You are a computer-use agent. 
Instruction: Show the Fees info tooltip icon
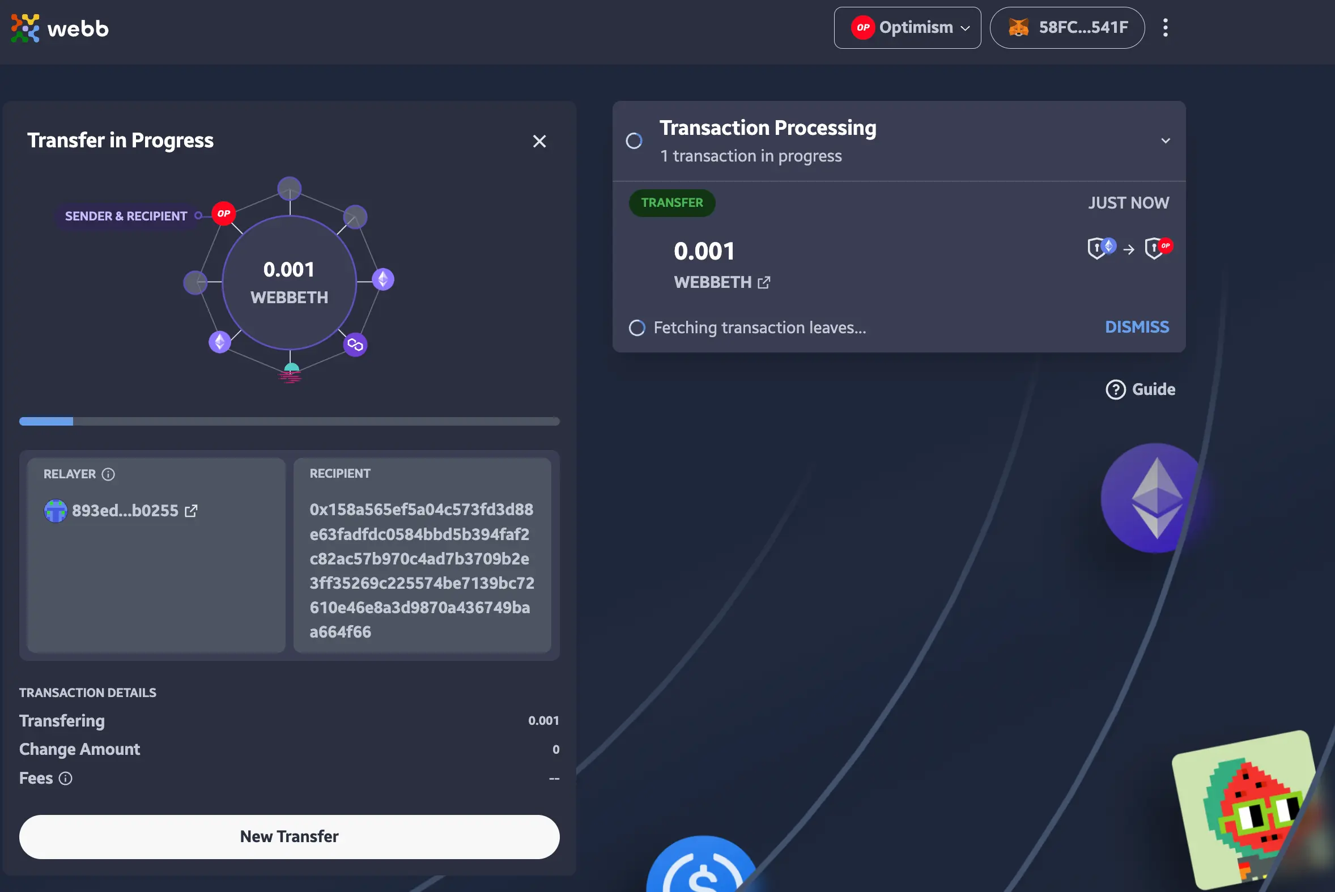pos(65,778)
